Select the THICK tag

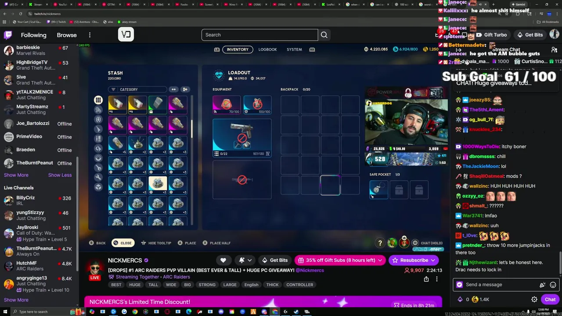point(272,285)
